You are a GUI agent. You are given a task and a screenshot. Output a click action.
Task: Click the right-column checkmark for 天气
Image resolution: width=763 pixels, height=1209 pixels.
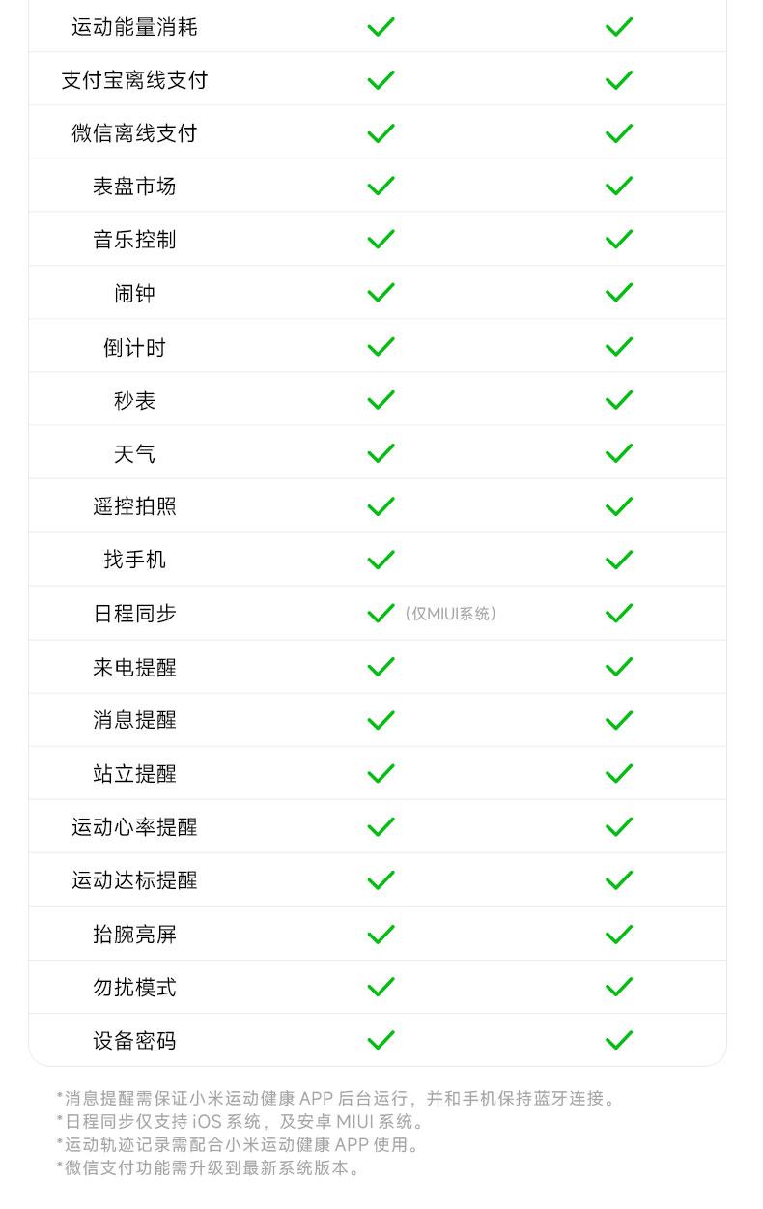[618, 453]
